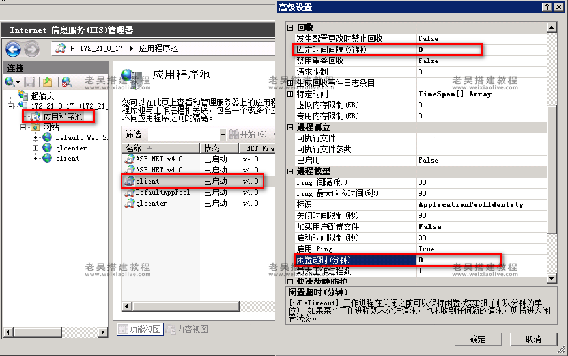
Task: Expand the Default Web Site node
Action: coord(35,137)
